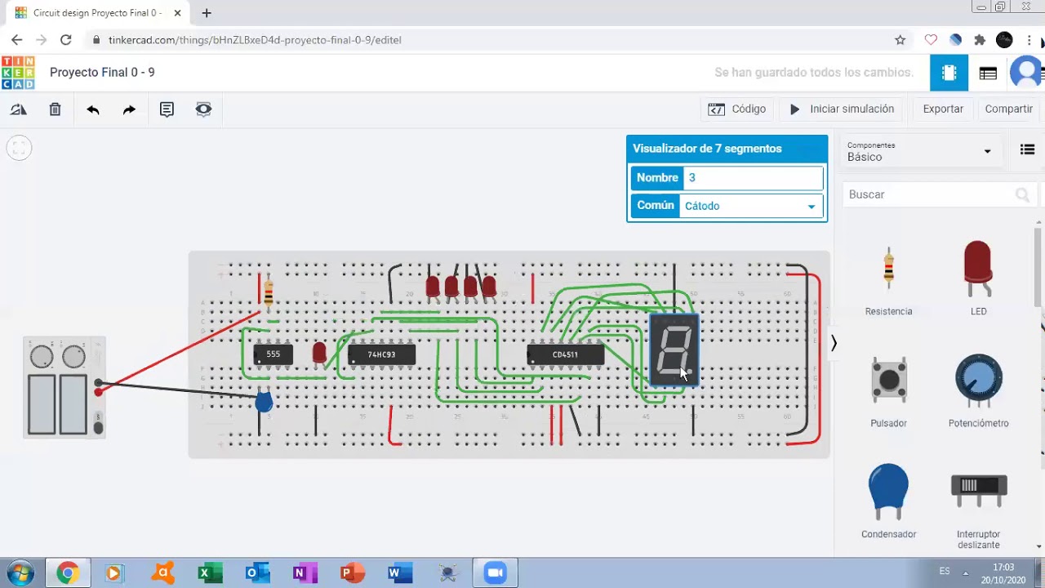Screen dimensions: 1045x588
Task: Reload the page
Action: click(x=66, y=39)
